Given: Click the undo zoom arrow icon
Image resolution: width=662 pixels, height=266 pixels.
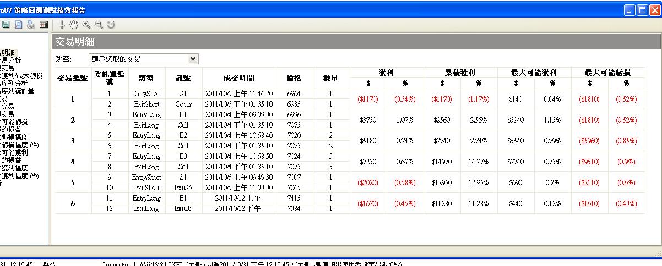Looking at the screenshot, I should 111,25.
